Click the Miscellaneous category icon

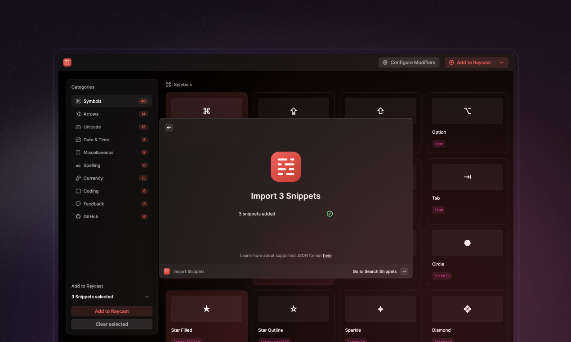[78, 153]
